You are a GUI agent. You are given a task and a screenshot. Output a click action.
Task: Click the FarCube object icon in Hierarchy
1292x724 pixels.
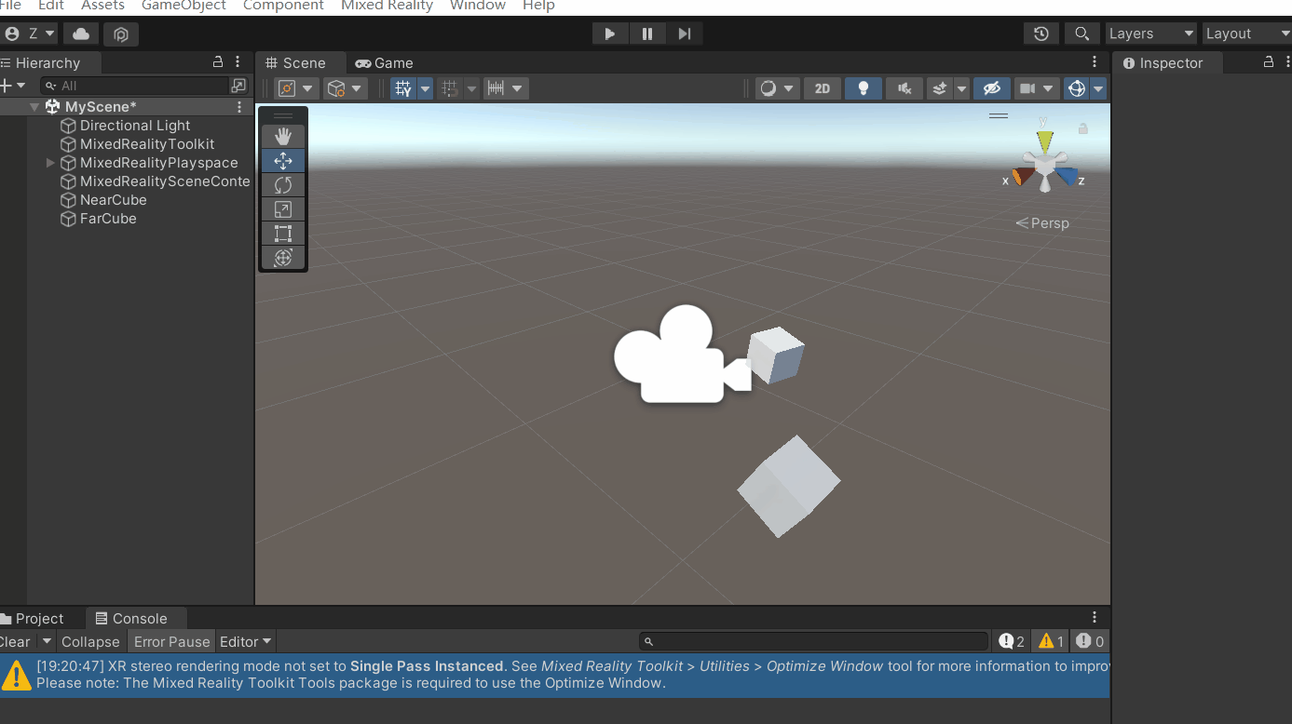click(x=68, y=219)
